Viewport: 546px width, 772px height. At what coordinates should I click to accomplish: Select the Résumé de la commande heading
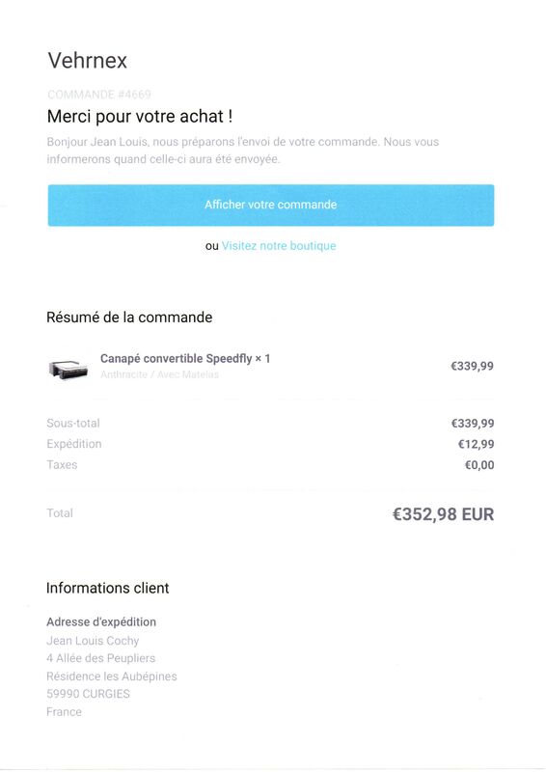pyautogui.click(x=129, y=317)
